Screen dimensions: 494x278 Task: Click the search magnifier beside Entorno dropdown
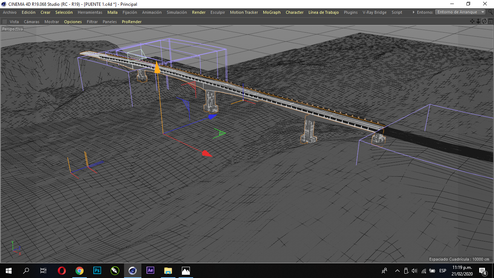pos(490,12)
